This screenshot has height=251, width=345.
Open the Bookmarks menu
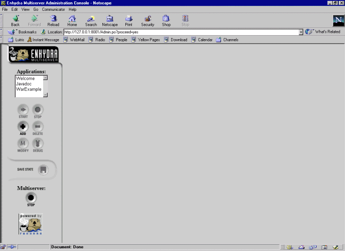pos(22,32)
